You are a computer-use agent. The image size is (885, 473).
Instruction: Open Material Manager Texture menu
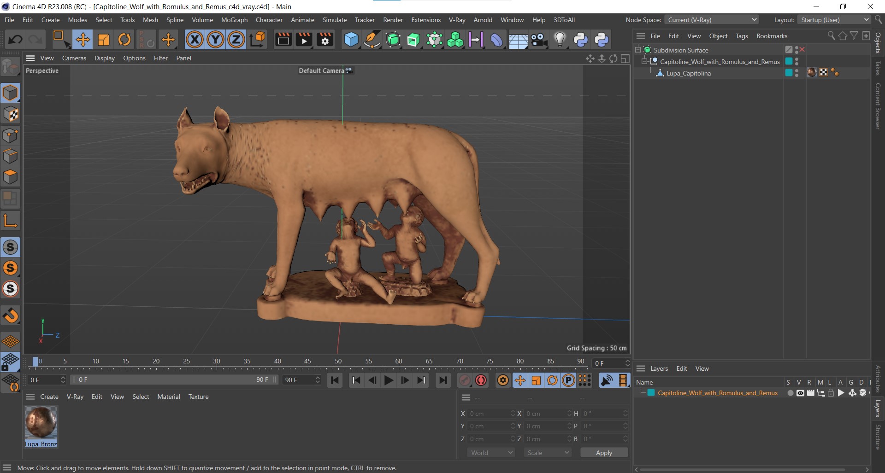tap(198, 397)
